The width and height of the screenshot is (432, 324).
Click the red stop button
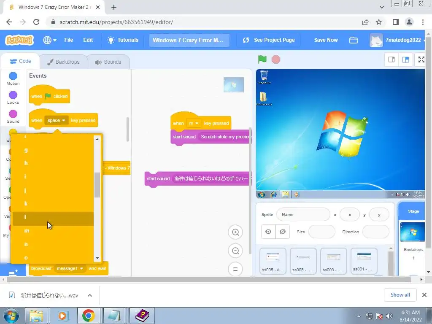point(276,59)
